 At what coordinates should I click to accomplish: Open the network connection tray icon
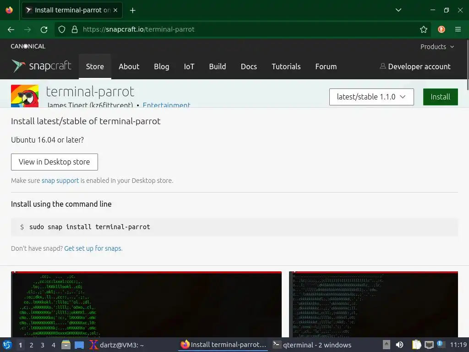pyautogui.click(x=429, y=345)
